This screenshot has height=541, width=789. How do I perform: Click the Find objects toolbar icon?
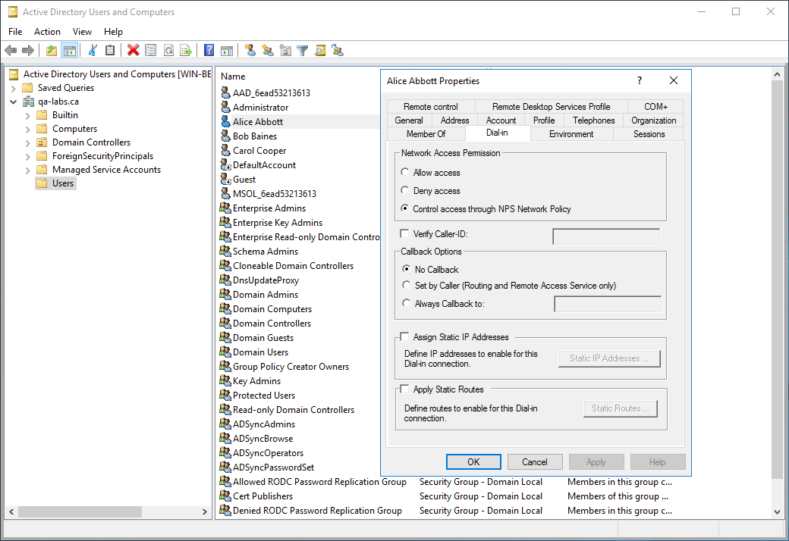[x=320, y=51]
